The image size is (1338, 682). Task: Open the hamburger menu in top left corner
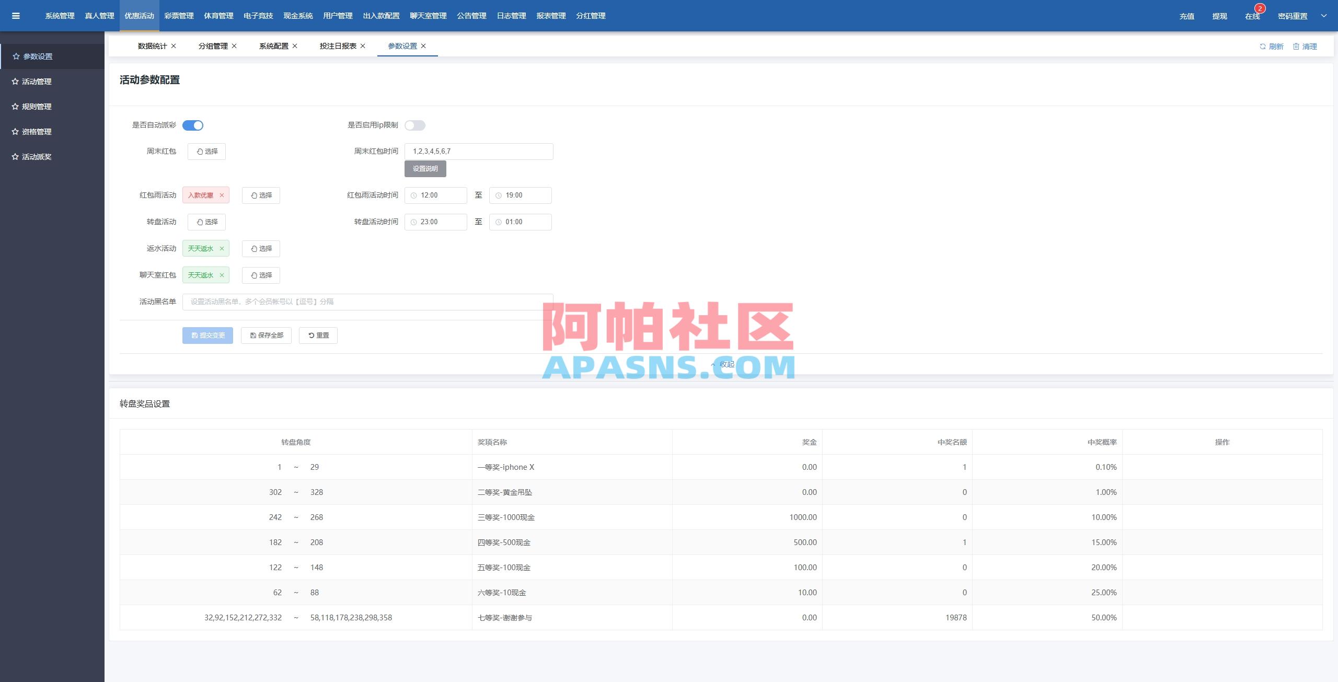[x=16, y=16]
